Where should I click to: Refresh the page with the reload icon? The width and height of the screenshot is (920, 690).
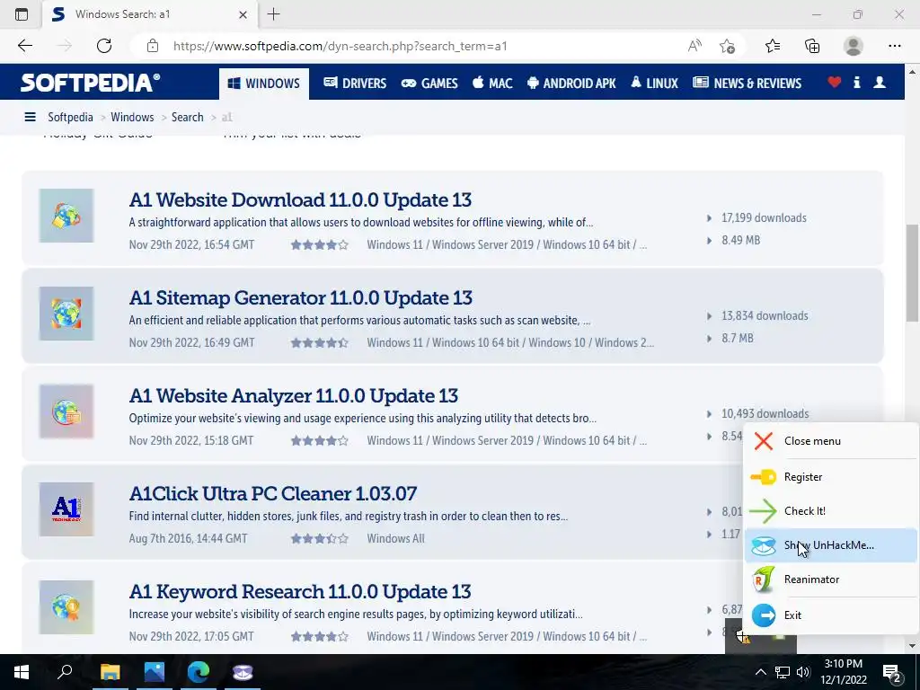point(104,46)
